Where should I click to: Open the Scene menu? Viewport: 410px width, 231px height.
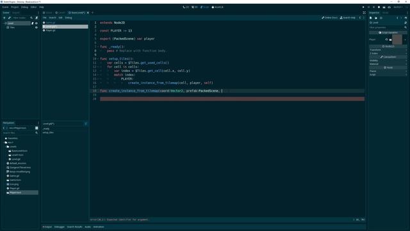coord(5,7)
